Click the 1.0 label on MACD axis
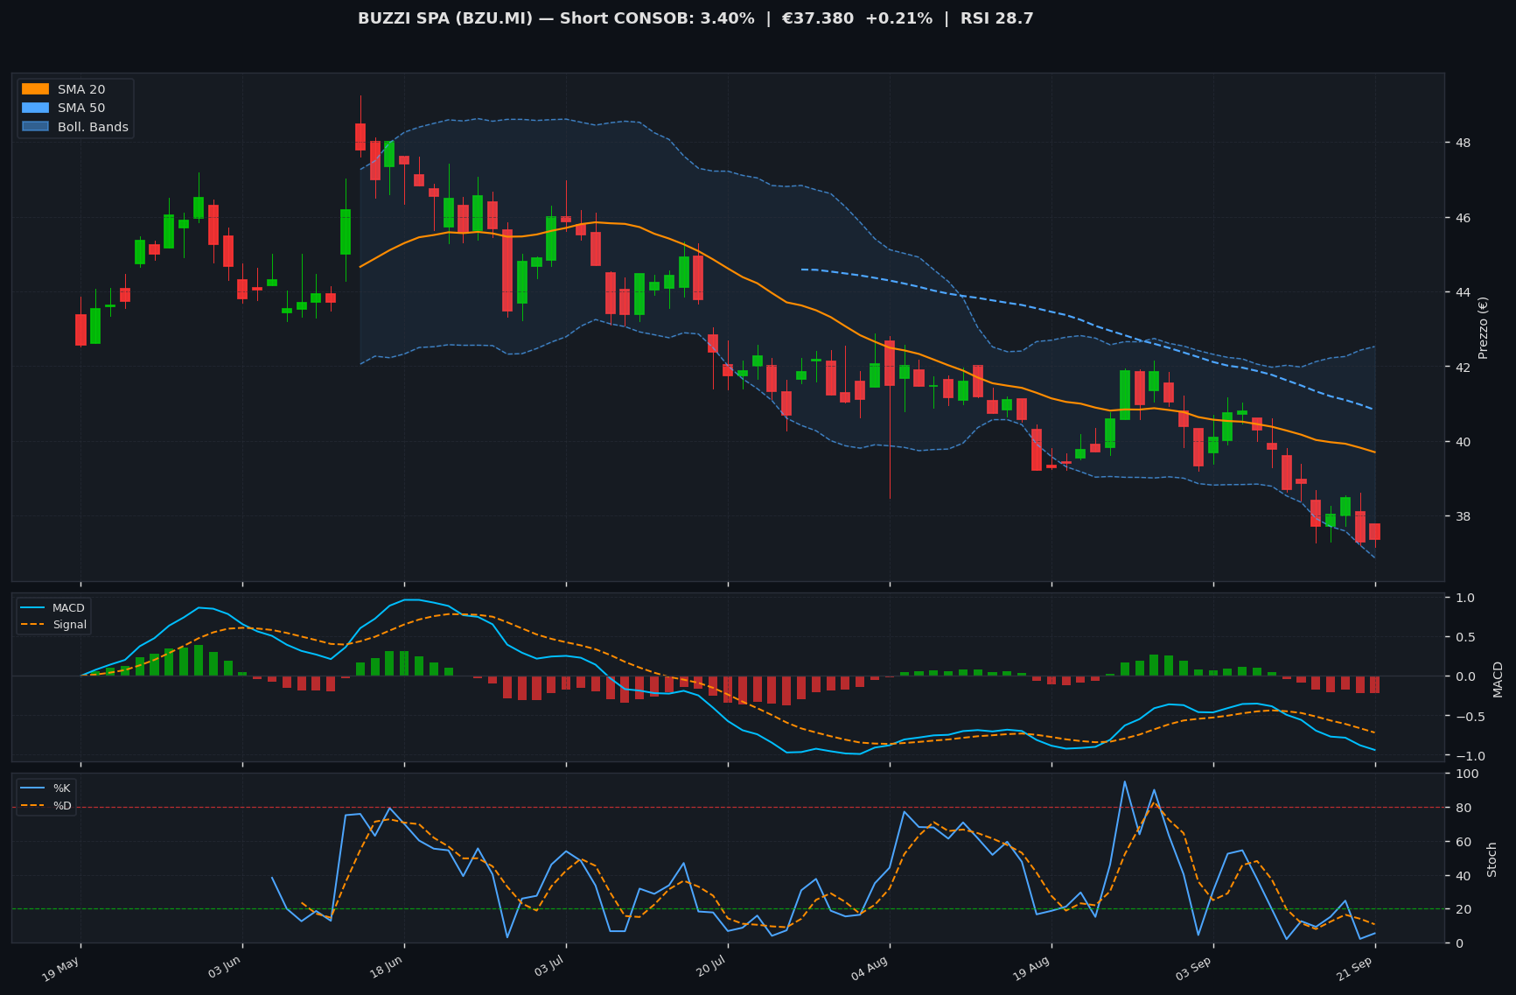 1464,598
